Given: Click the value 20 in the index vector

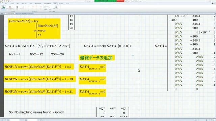Looking at the screenshot, I should (71, 28).
